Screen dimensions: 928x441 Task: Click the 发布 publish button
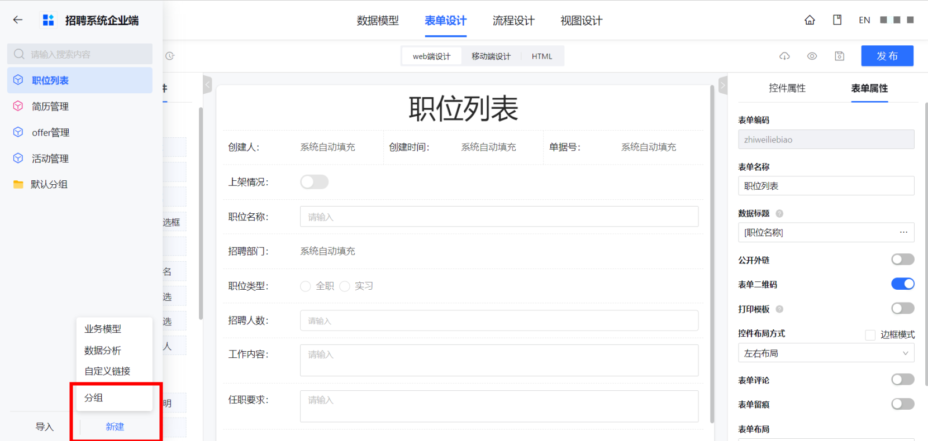pyautogui.click(x=887, y=56)
